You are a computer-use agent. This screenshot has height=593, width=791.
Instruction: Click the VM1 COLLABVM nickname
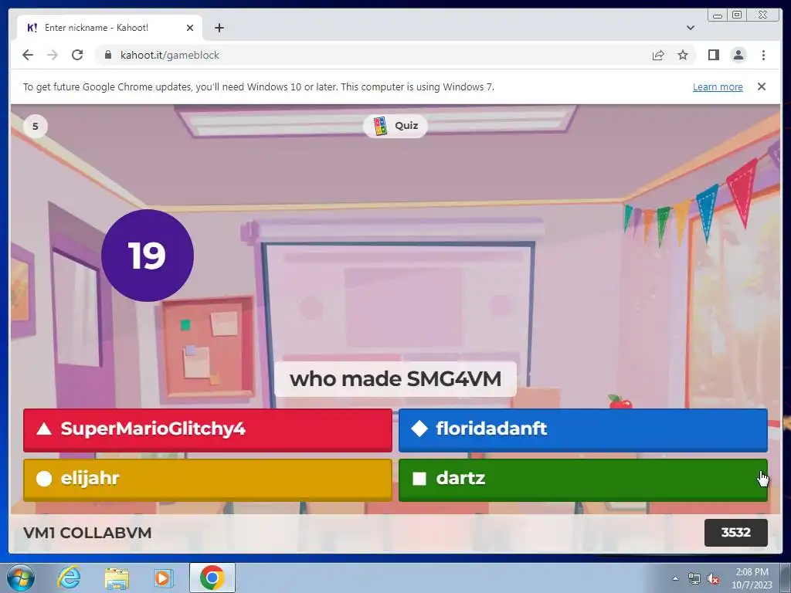coord(87,533)
